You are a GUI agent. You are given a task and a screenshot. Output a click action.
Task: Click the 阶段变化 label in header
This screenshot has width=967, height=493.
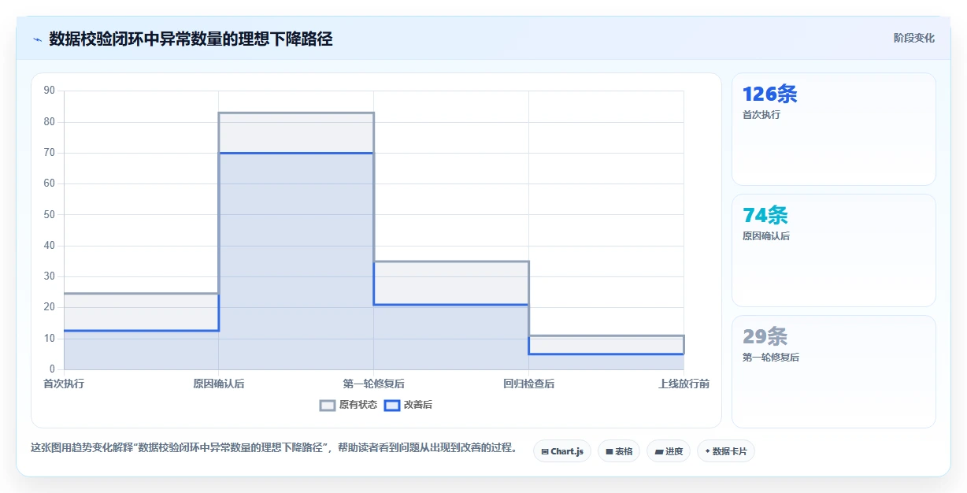(914, 38)
